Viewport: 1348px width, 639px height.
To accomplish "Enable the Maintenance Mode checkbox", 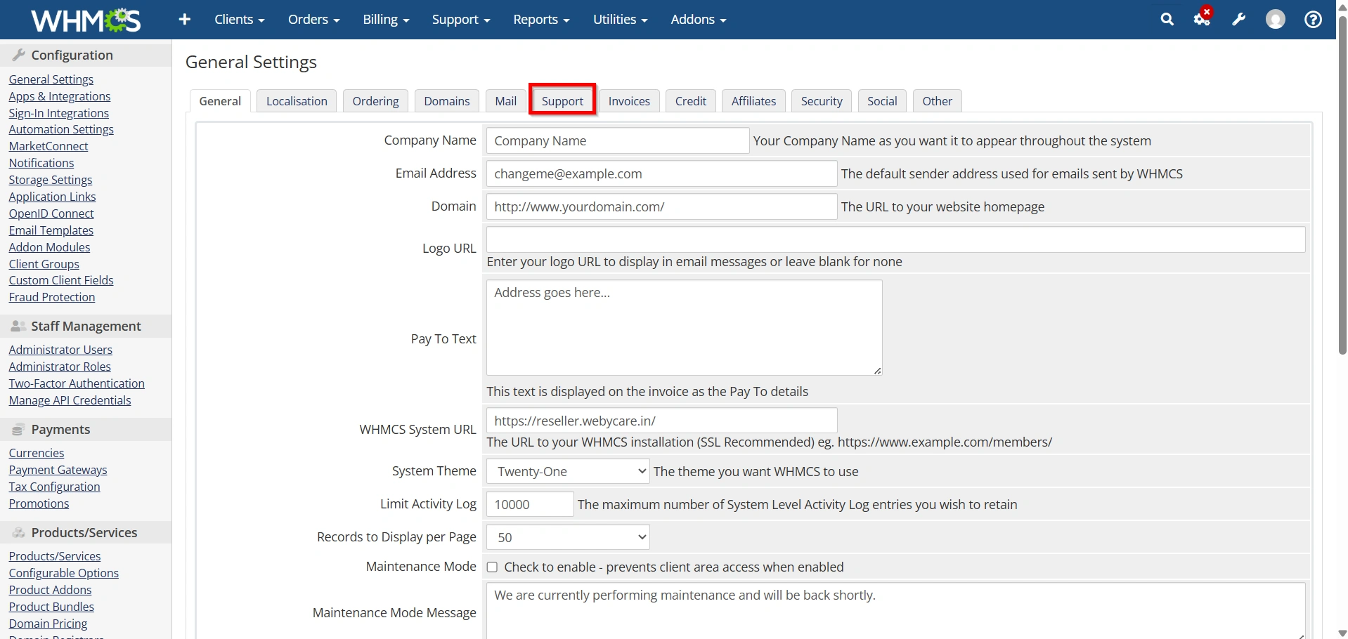I will tap(492, 567).
